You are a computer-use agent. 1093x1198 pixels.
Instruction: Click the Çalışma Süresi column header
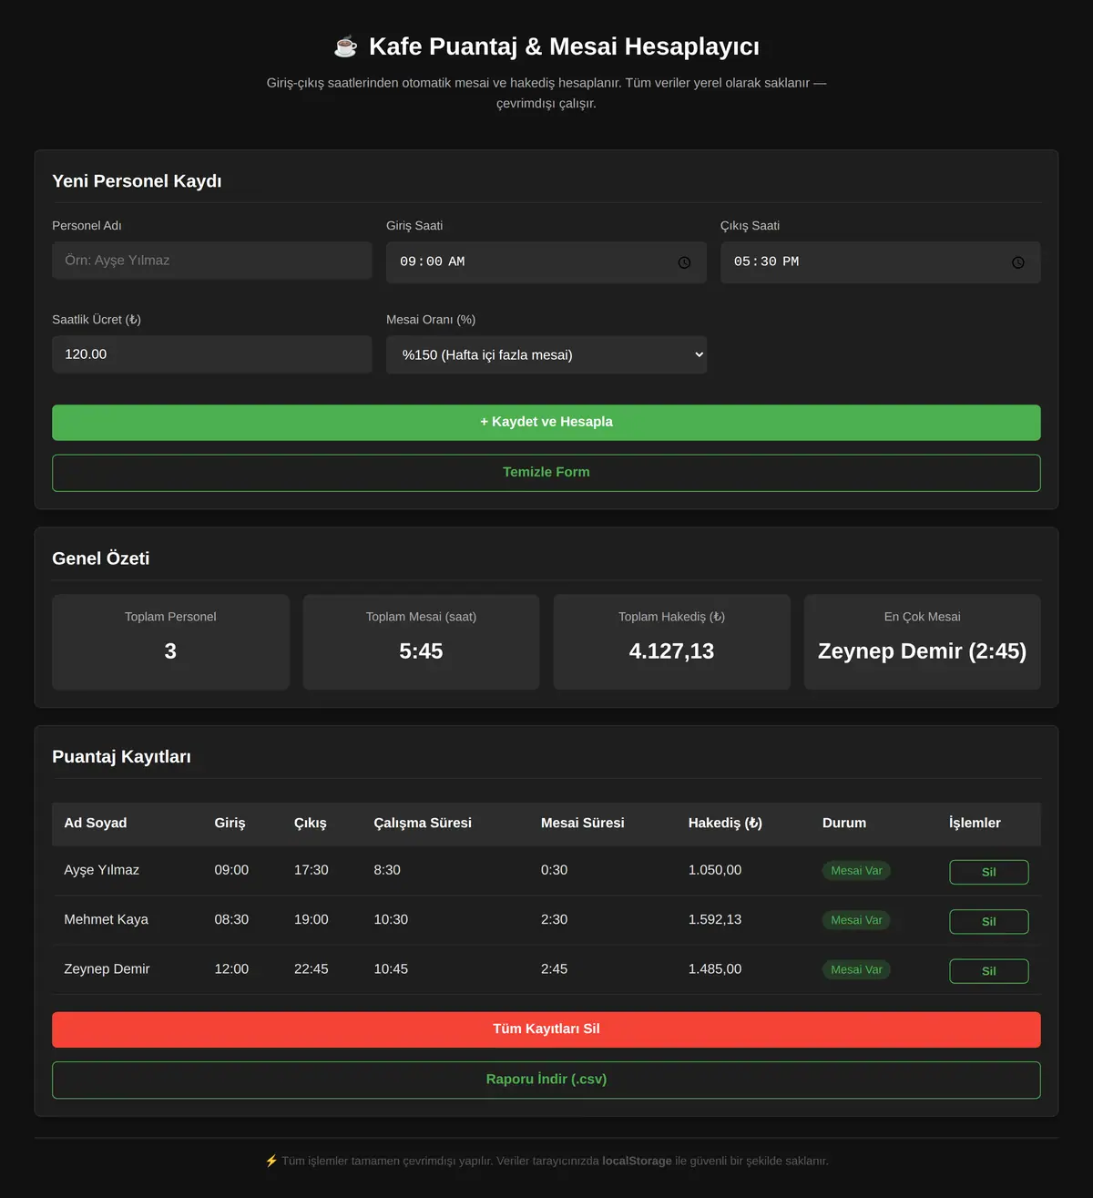(x=423, y=823)
